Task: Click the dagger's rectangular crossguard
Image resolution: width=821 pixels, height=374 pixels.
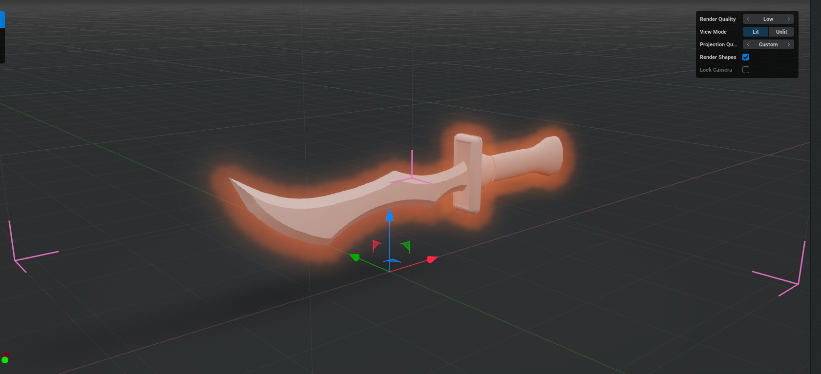Action: [467, 173]
